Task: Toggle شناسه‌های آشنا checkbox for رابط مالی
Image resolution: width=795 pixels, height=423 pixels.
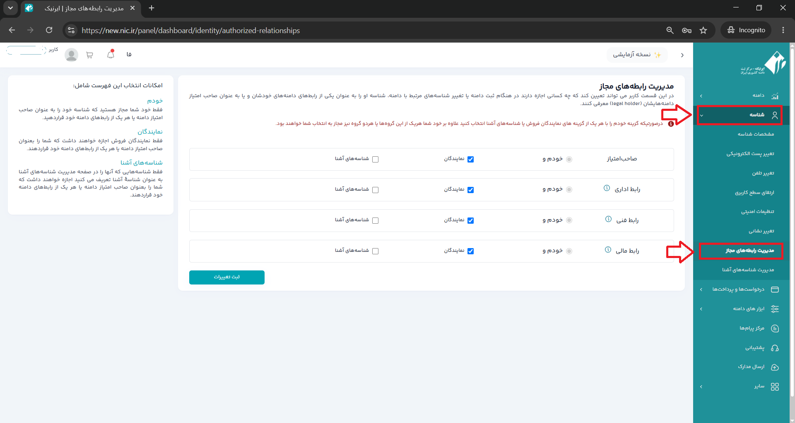Action: [375, 251]
